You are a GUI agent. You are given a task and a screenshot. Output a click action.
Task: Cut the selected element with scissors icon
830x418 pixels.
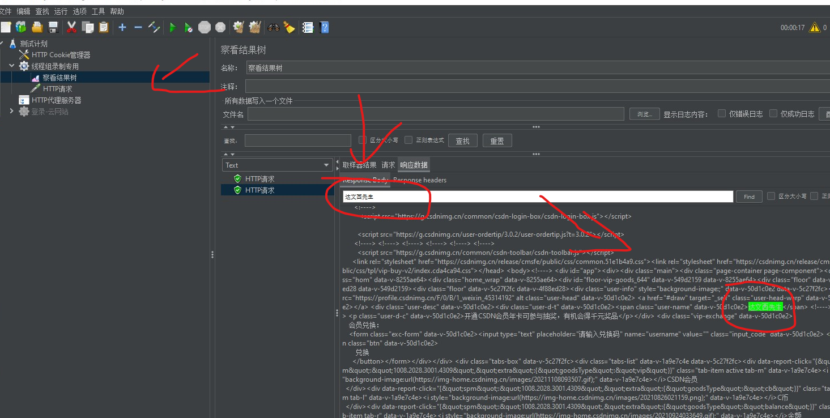71,27
